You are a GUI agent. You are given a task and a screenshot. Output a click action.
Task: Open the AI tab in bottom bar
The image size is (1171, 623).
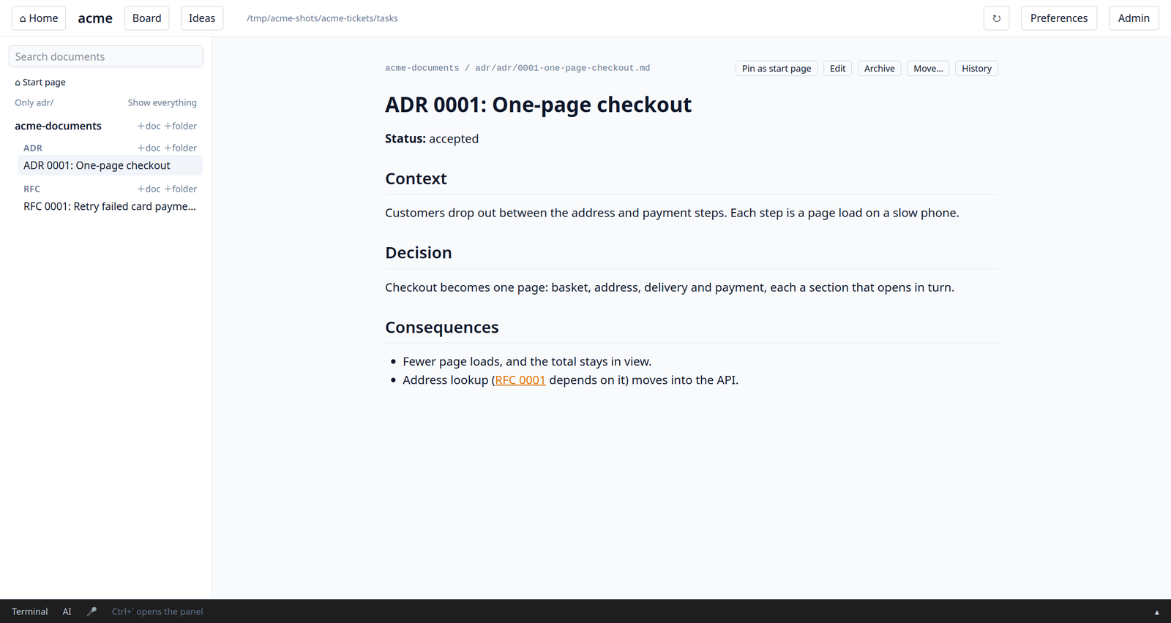(x=67, y=611)
